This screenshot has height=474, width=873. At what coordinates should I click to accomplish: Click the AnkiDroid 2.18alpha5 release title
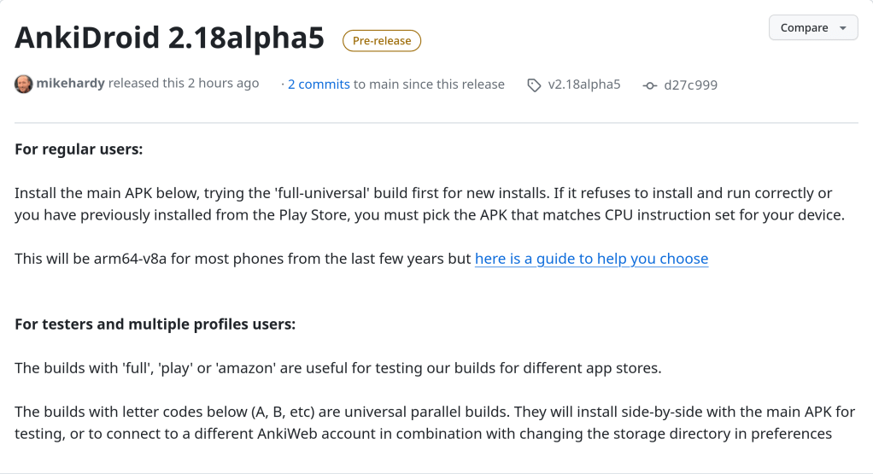(x=169, y=38)
